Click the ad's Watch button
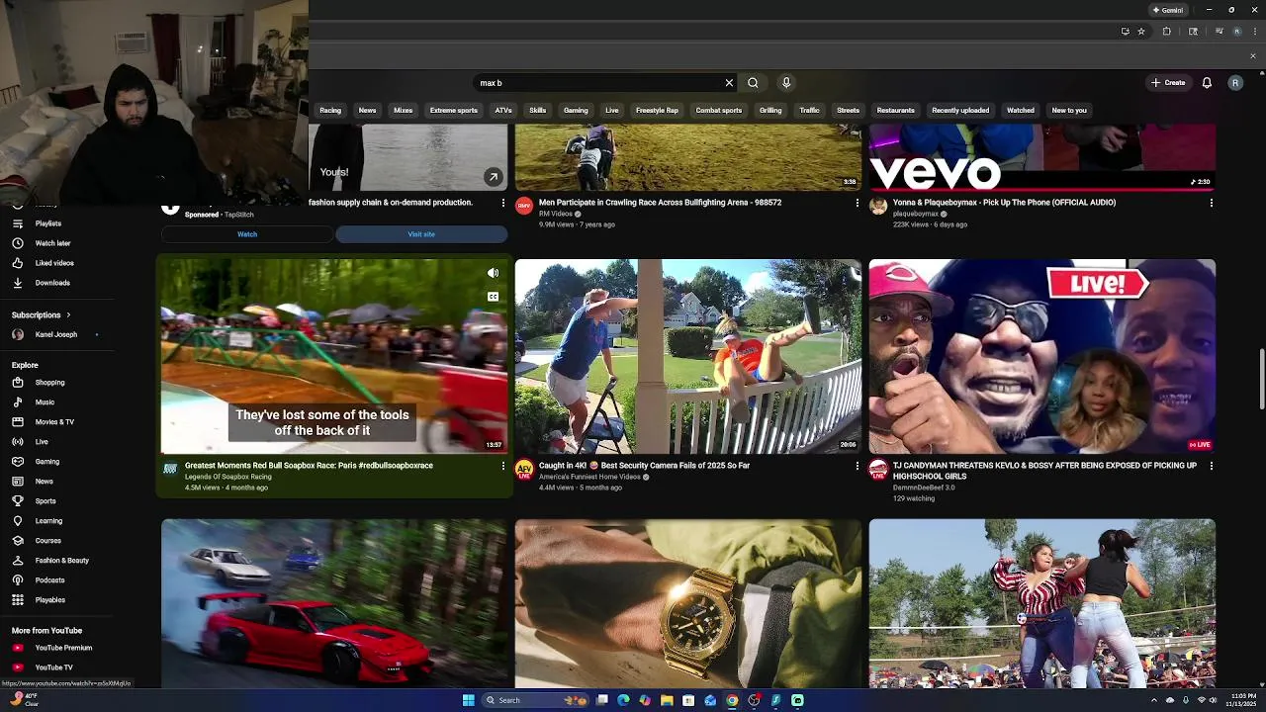 coord(247,234)
